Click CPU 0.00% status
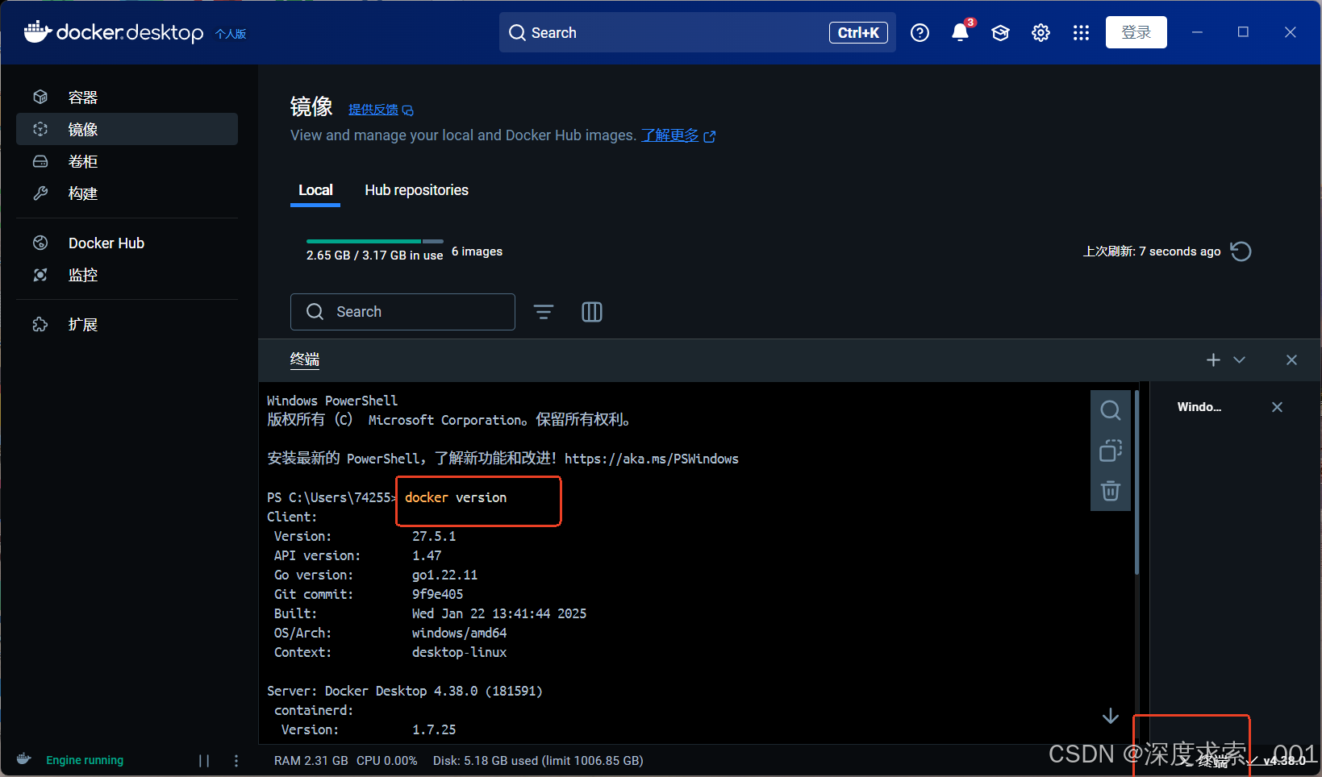The height and width of the screenshot is (777, 1322). pyautogui.click(x=387, y=761)
